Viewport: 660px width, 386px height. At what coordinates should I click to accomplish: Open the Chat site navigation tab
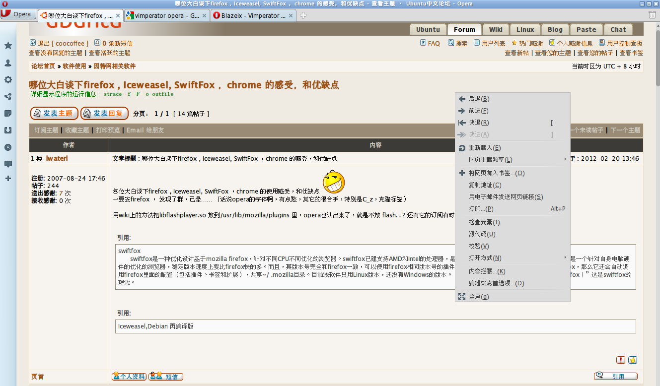618,29
